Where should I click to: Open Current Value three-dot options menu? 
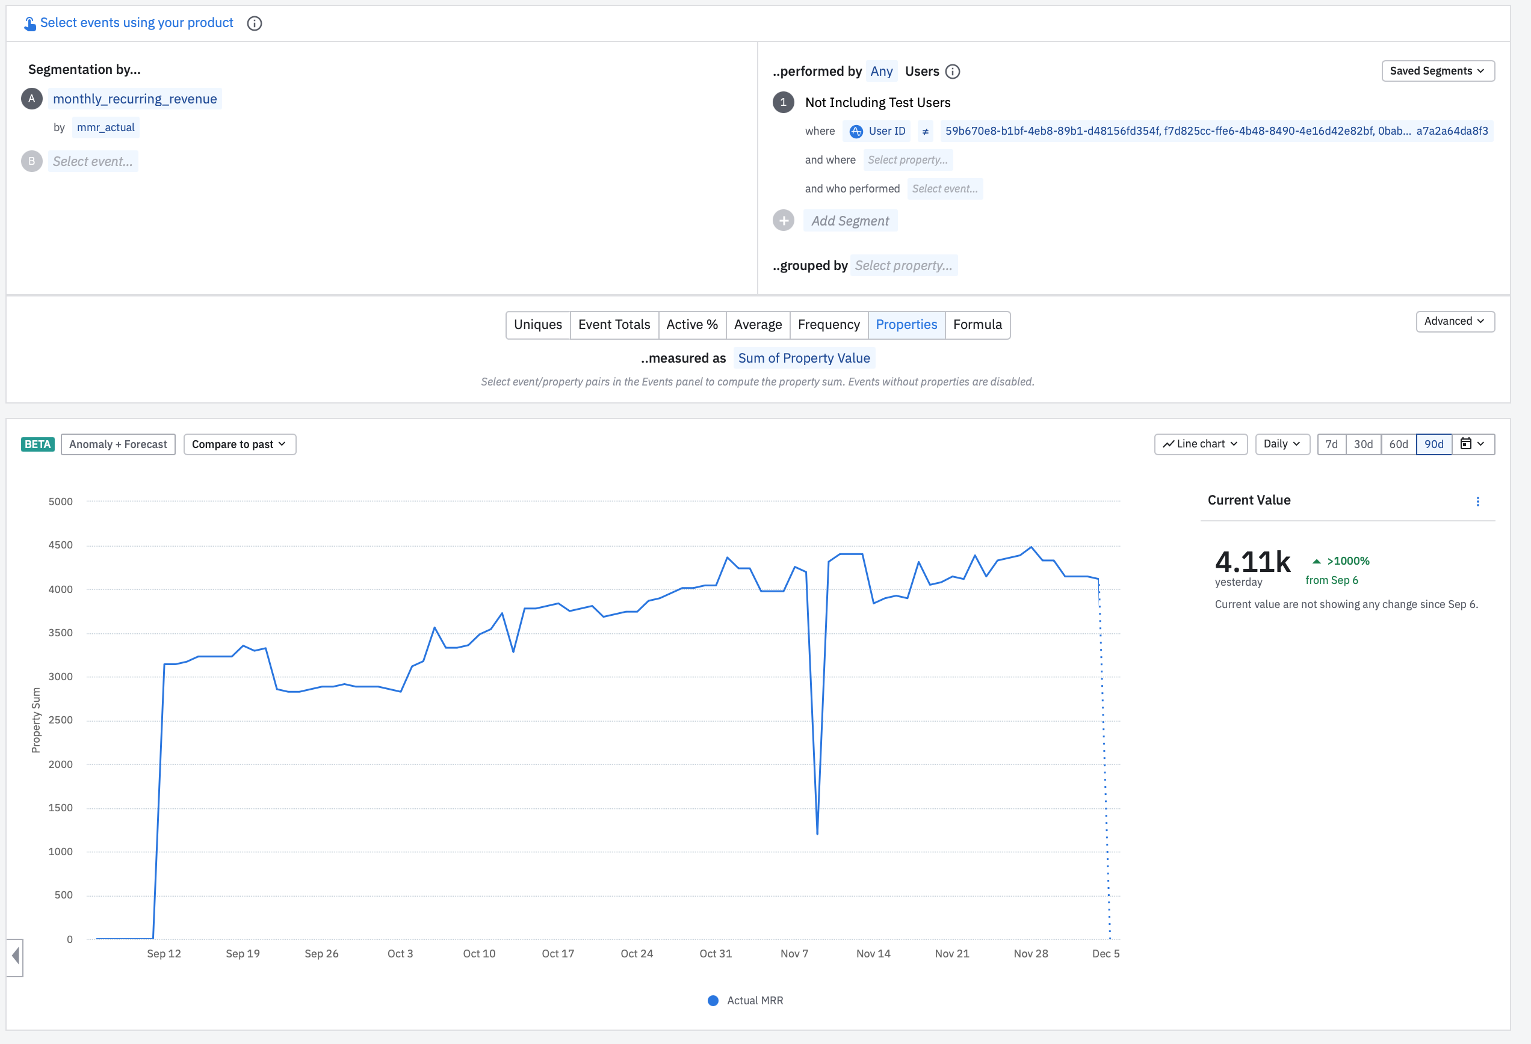point(1477,502)
